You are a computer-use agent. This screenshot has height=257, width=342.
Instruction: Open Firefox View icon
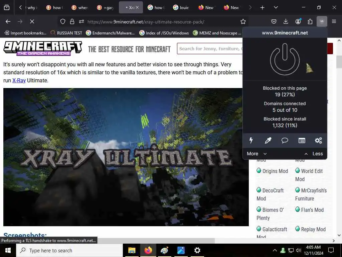(x=7, y=7)
